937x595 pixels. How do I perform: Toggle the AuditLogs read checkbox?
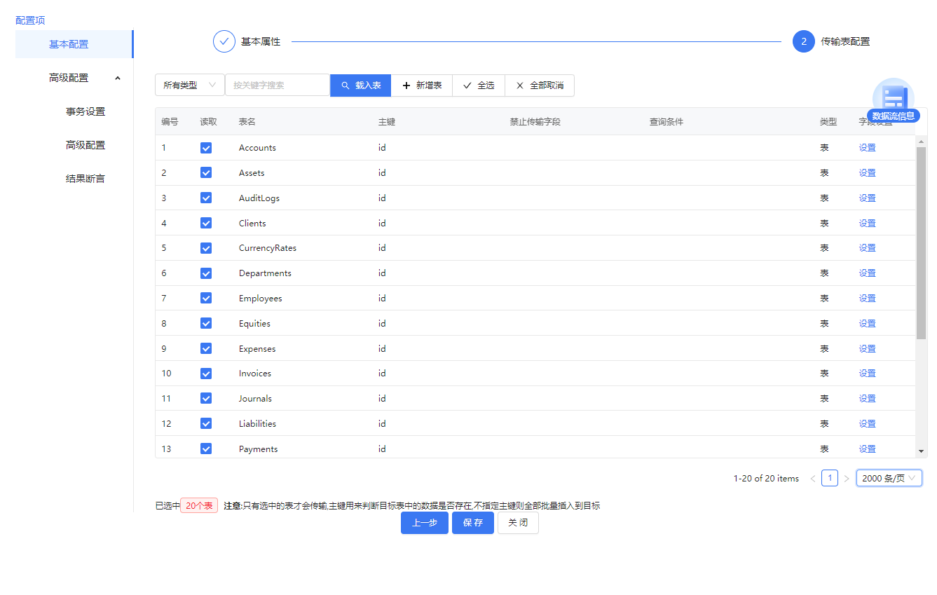[206, 198]
